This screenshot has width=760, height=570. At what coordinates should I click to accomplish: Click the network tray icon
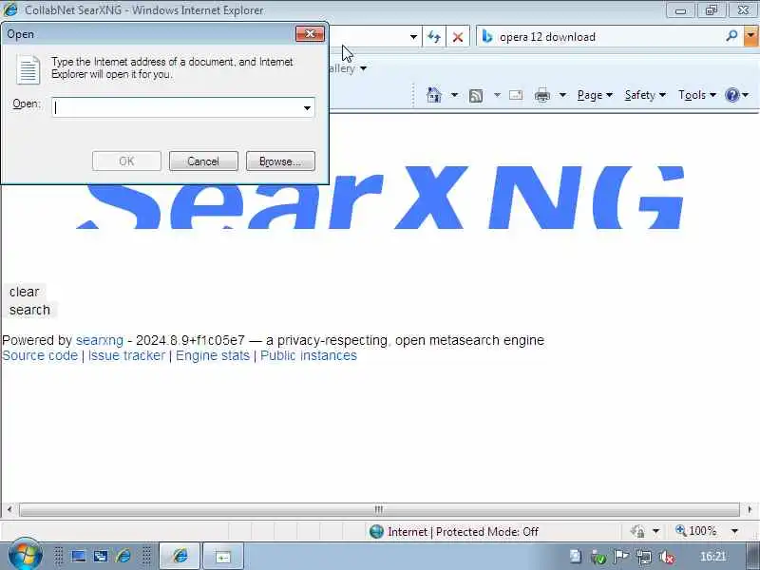pyautogui.click(x=644, y=558)
